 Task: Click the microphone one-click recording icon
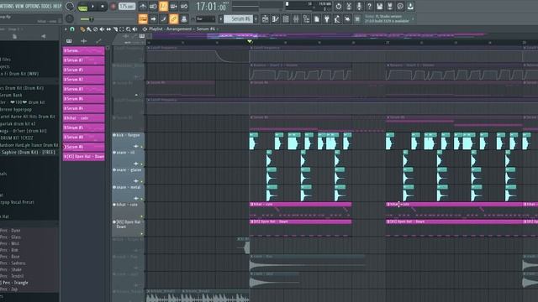359,6
